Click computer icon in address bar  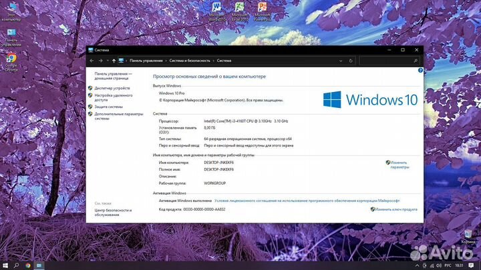click(x=121, y=61)
